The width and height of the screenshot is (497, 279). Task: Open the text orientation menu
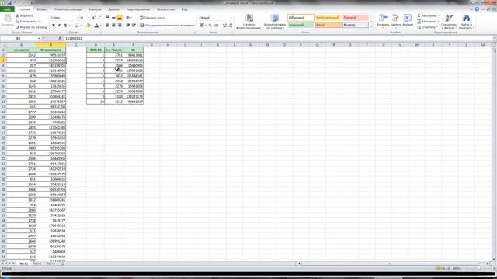click(128, 18)
